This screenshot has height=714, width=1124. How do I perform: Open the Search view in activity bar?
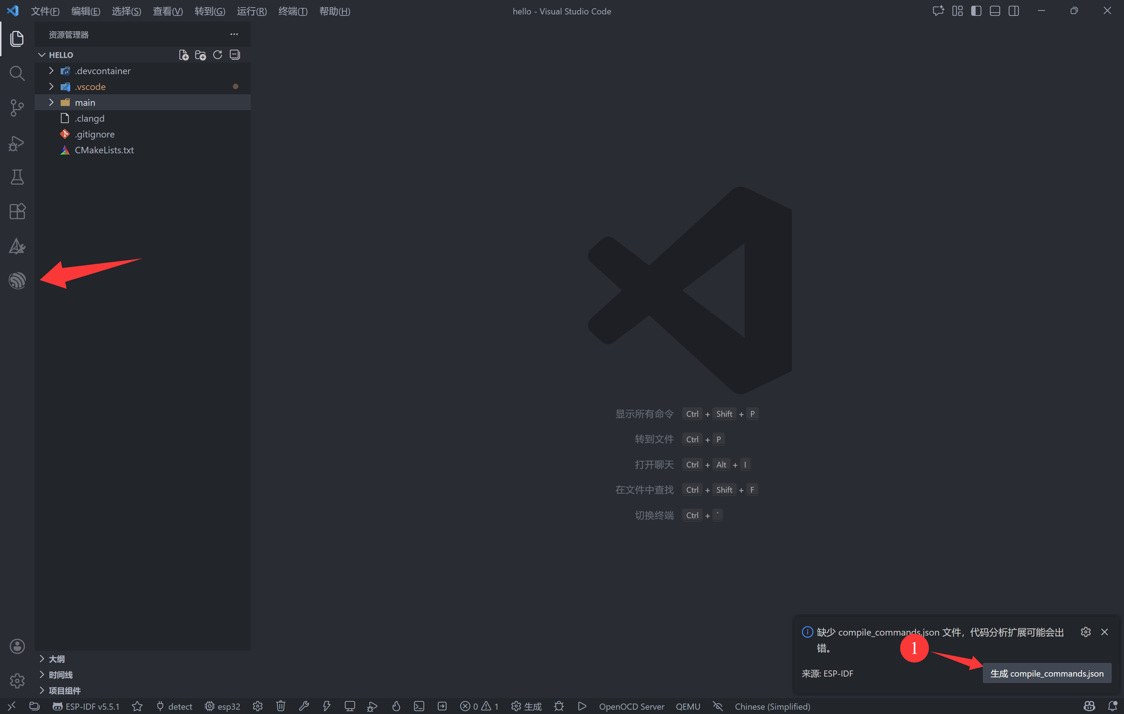click(x=17, y=73)
